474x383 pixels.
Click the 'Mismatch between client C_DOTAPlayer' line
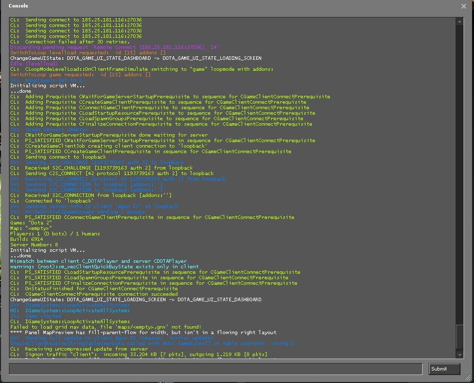[x=98, y=261]
